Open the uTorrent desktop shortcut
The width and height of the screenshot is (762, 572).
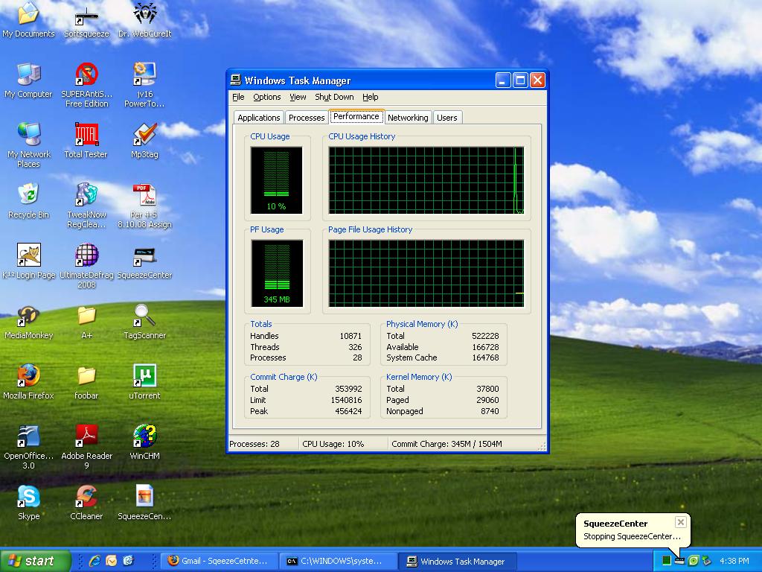[144, 375]
